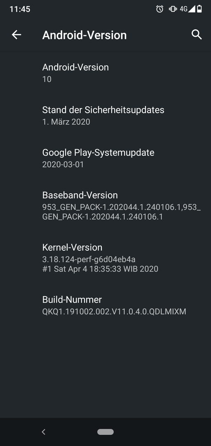Viewport: 211px width, 446px height.
Task: Tap the battery status icon
Action: click(x=199, y=9)
